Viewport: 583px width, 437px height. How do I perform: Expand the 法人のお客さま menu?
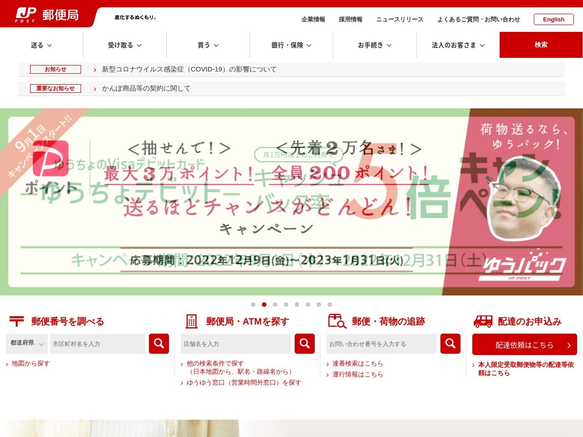tap(458, 45)
